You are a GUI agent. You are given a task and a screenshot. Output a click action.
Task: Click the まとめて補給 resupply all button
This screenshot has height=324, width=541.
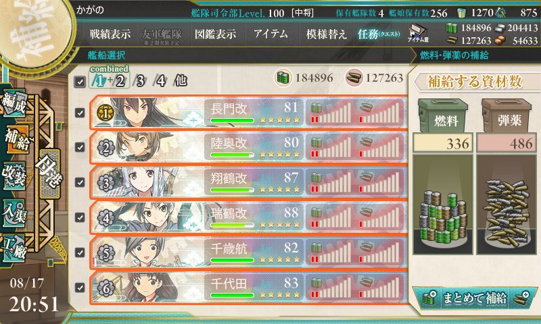coord(475,298)
